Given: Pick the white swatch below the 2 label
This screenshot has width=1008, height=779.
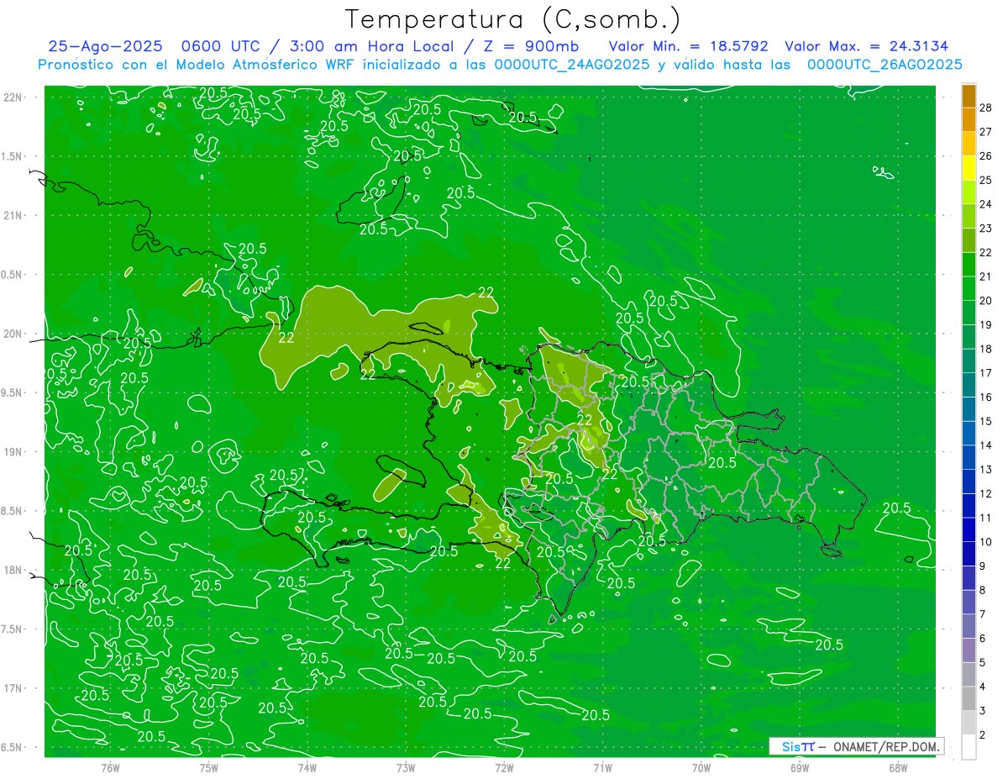Looking at the screenshot, I should 969,747.
